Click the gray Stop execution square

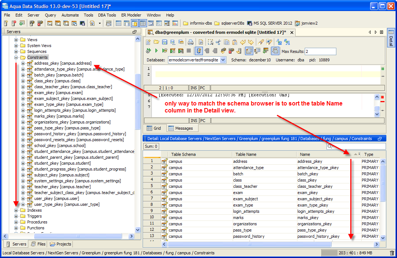point(189,51)
